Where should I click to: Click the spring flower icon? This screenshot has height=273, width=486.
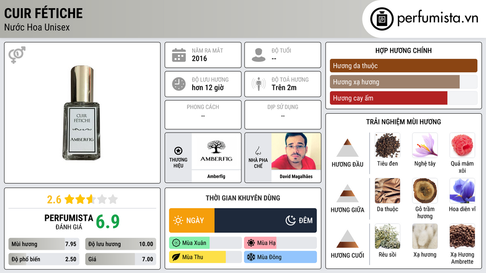(x=176, y=243)
